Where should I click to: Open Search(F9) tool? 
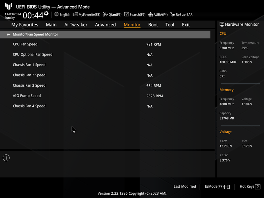(x=135, y=15)
